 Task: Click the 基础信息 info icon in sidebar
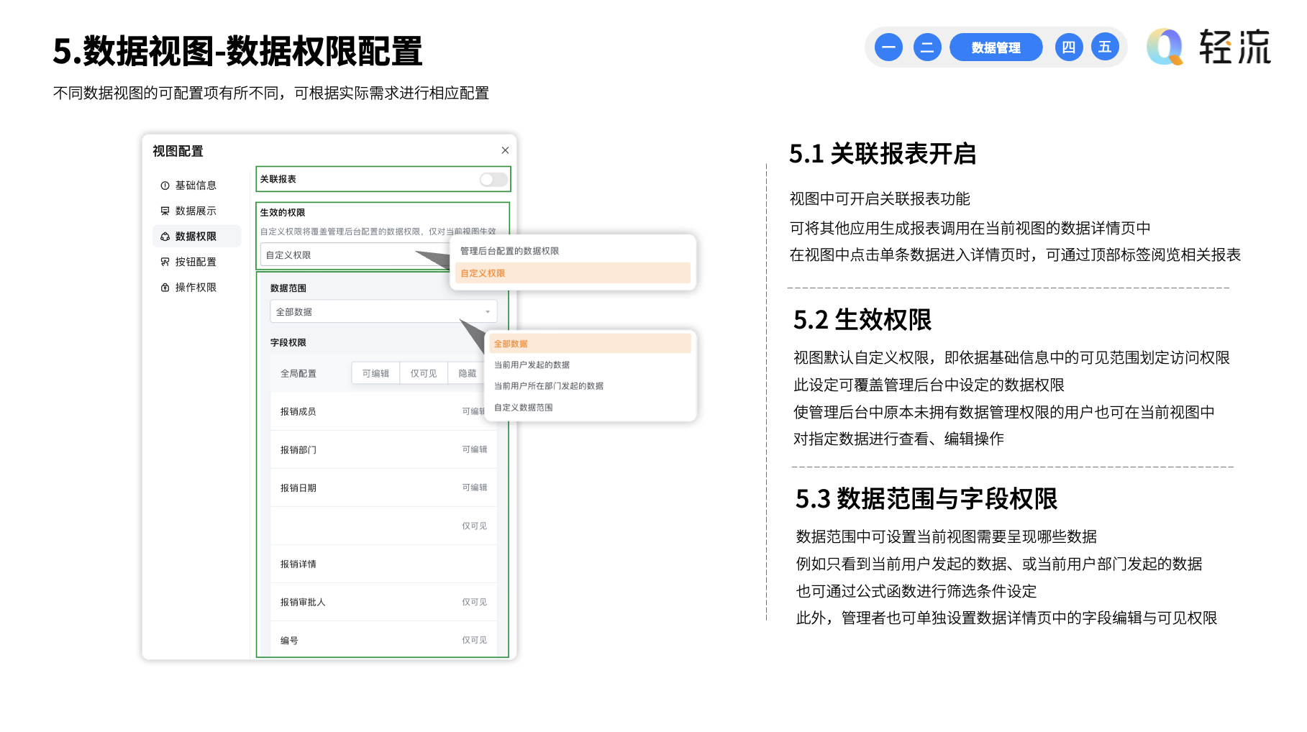165,186
